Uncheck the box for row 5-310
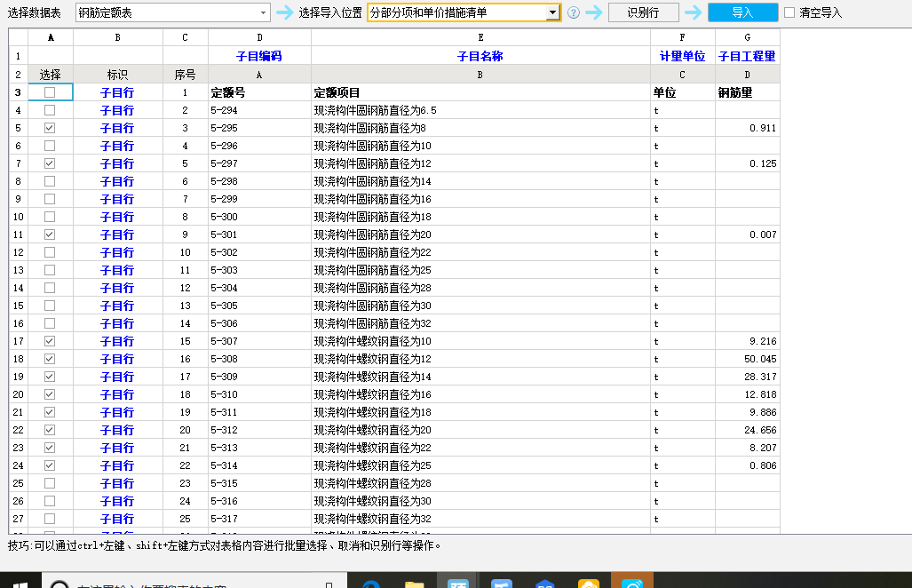Screen dimensions: 912x588 pos(50,394)
